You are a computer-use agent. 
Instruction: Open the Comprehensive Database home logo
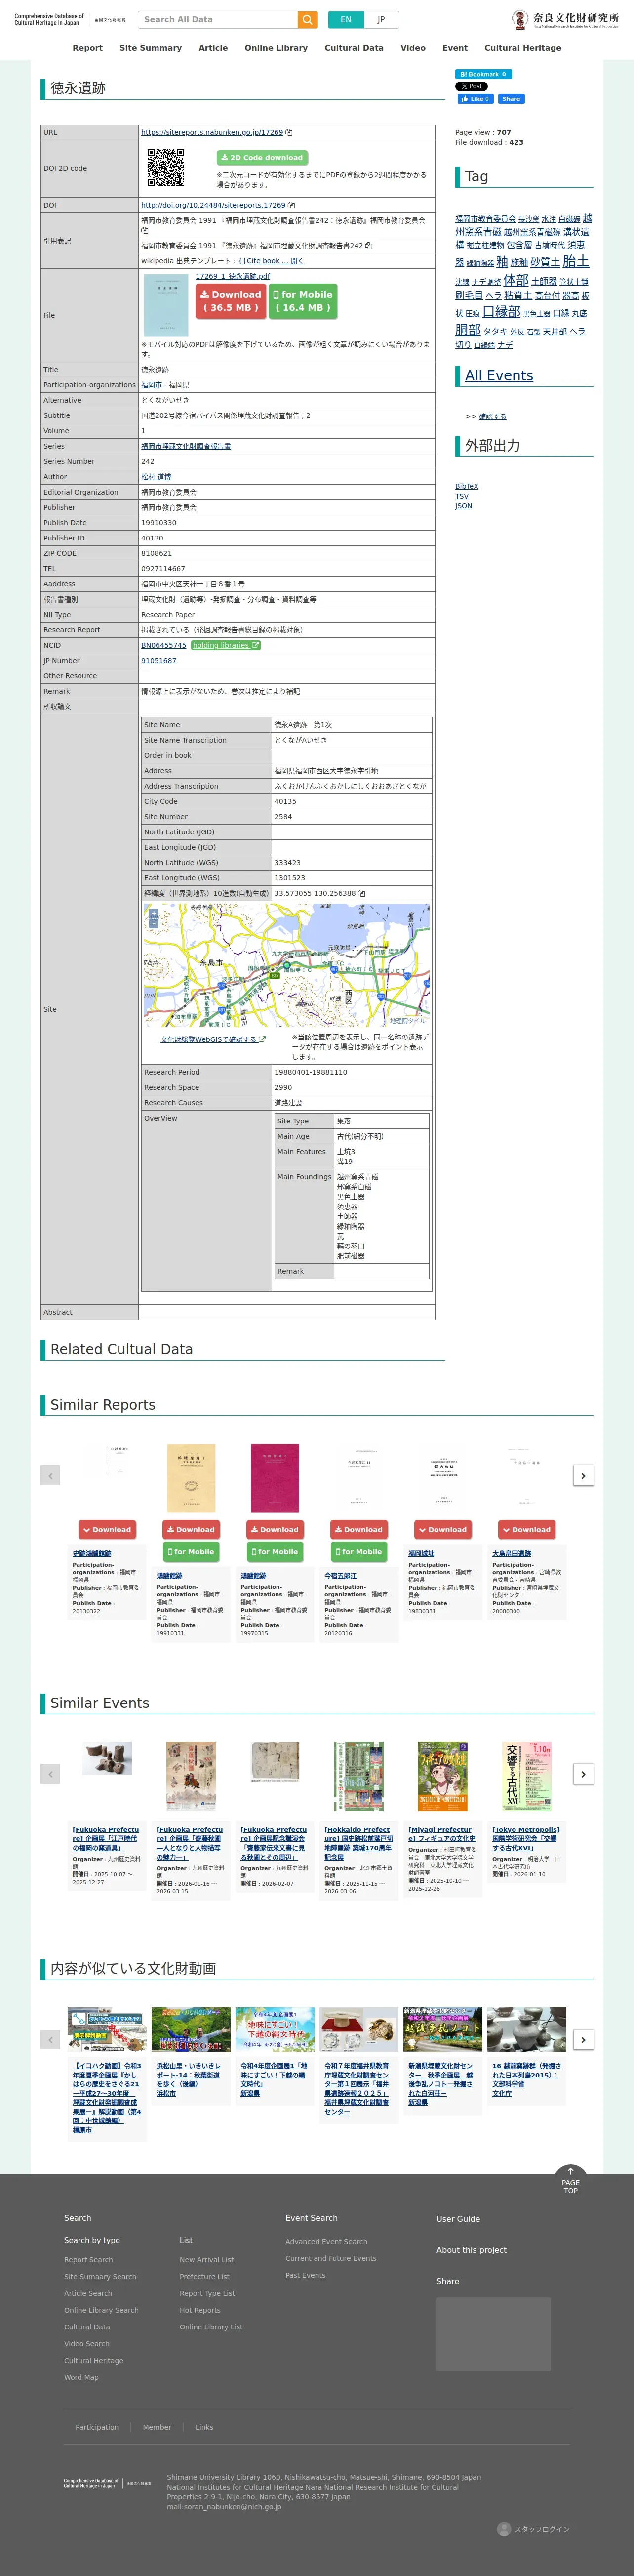[70, 19]
